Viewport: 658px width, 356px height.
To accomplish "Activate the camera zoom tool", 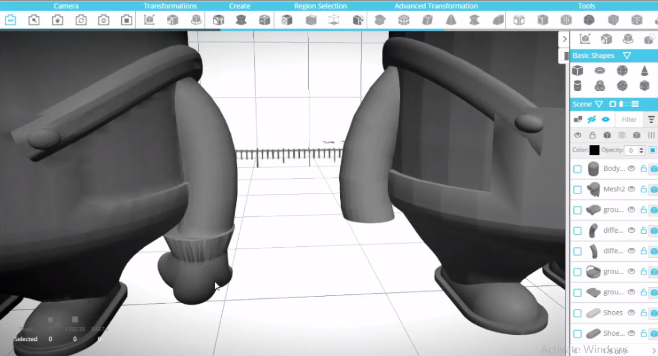I will (34, 20).
